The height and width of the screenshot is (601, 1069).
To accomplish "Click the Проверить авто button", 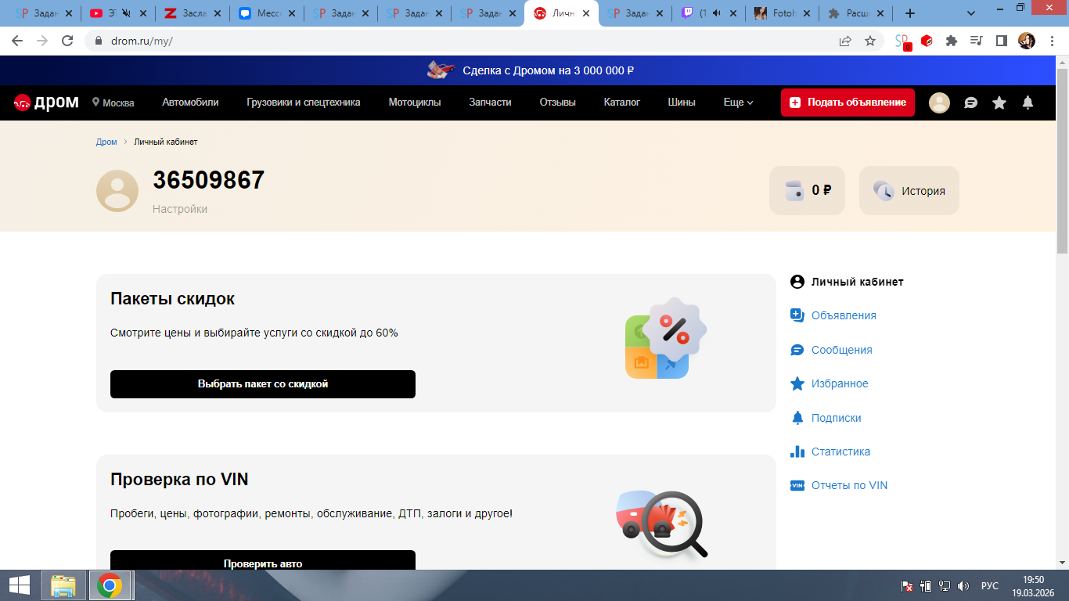I will (263, 561).
